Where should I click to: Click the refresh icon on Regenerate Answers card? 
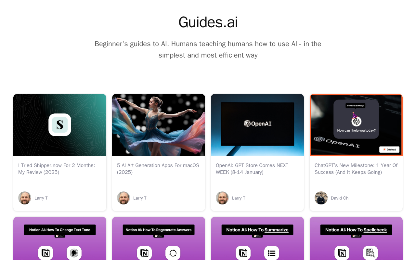point(173,253)
